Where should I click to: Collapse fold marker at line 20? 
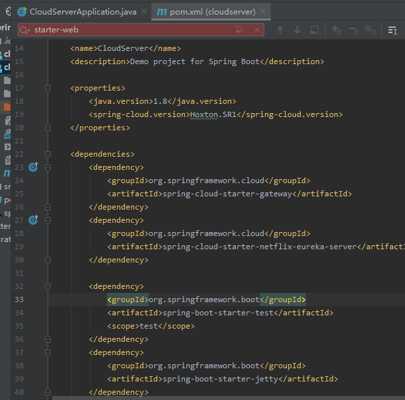[48, 128]
